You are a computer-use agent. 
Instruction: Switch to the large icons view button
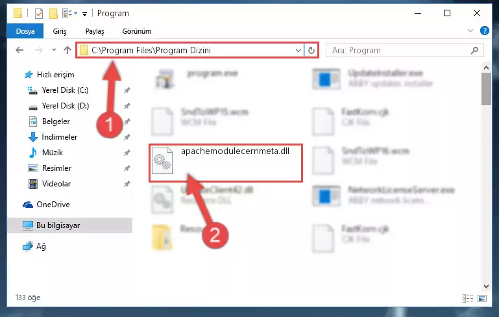[482, 299]
